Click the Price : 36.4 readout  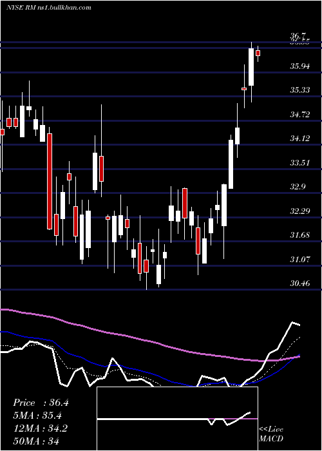tap(41, 403)
